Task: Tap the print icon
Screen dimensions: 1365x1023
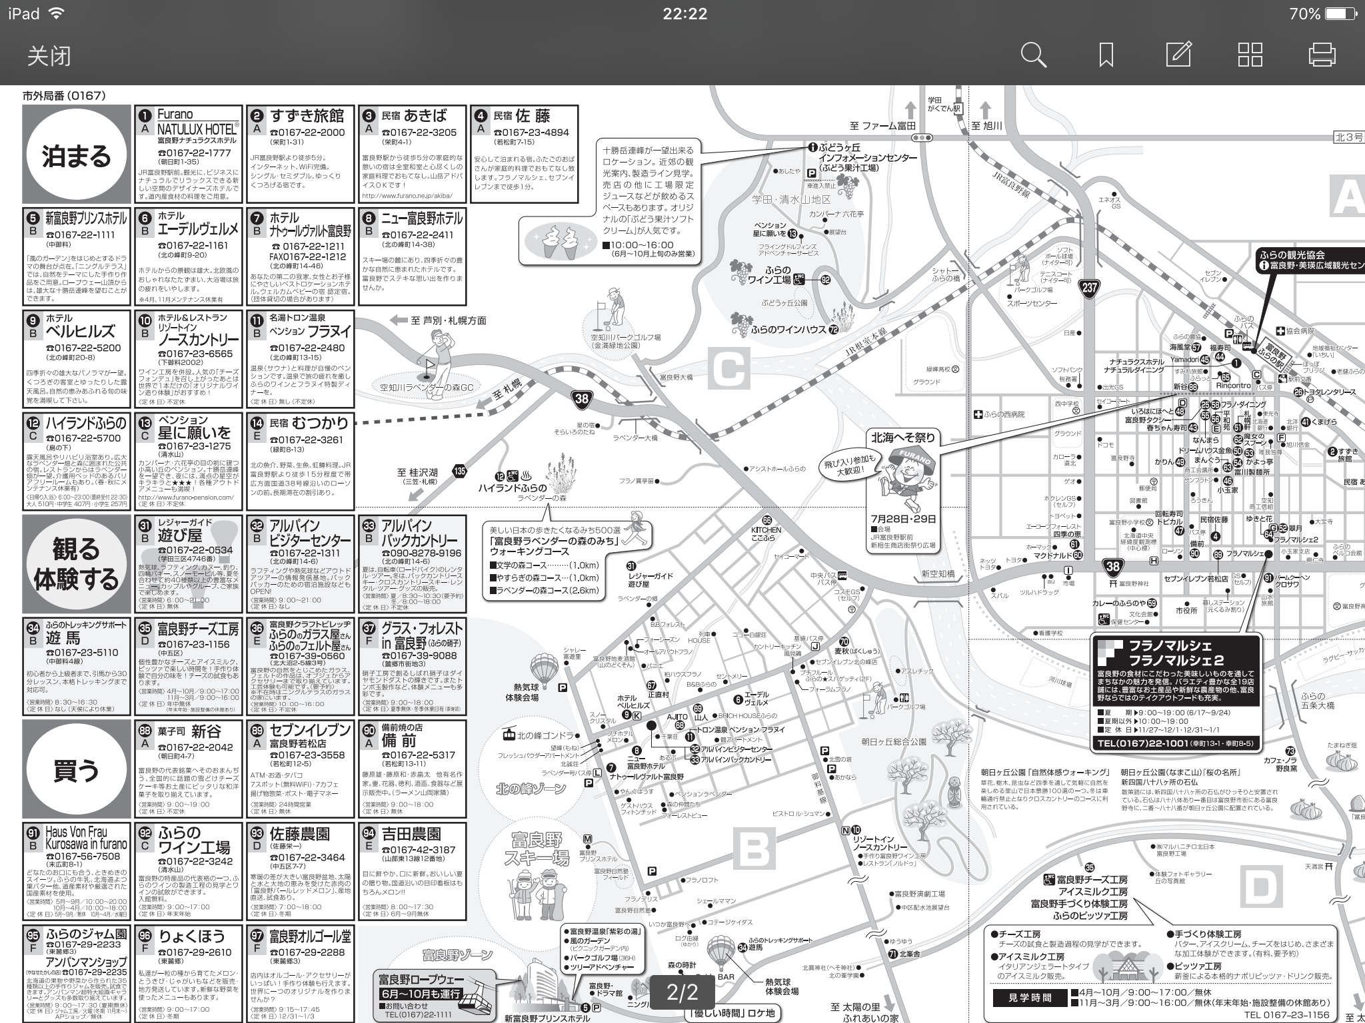Action: coord(1322,55)
